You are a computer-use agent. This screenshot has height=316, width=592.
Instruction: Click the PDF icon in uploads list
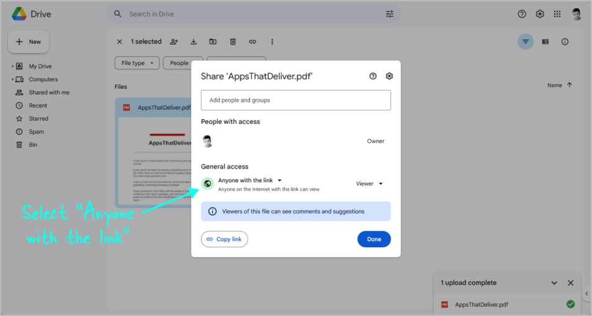(445, 304)
